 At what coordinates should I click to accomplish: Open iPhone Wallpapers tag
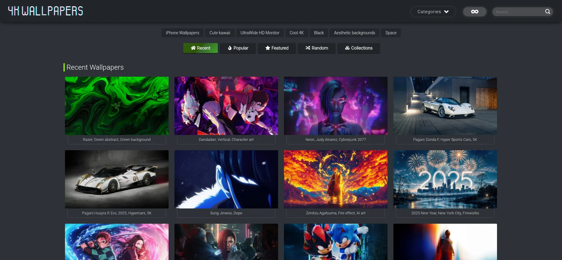coord(182,33)
